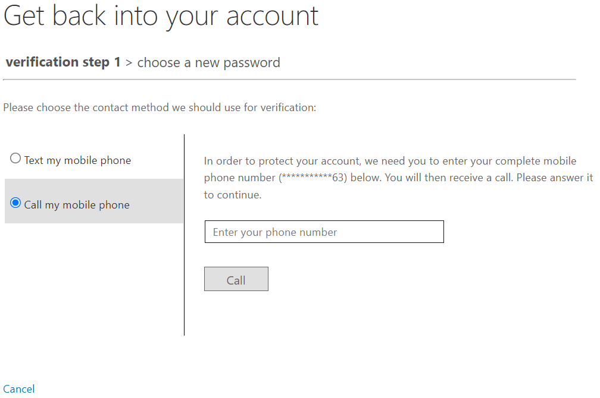Focus the Enter your phone number field
Screen dimensions: 600x398
tap(324, 232)
